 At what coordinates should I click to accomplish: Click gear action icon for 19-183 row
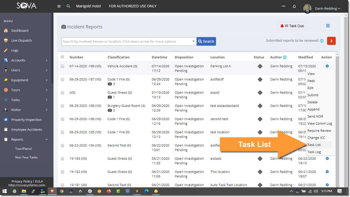coord(327,158)
